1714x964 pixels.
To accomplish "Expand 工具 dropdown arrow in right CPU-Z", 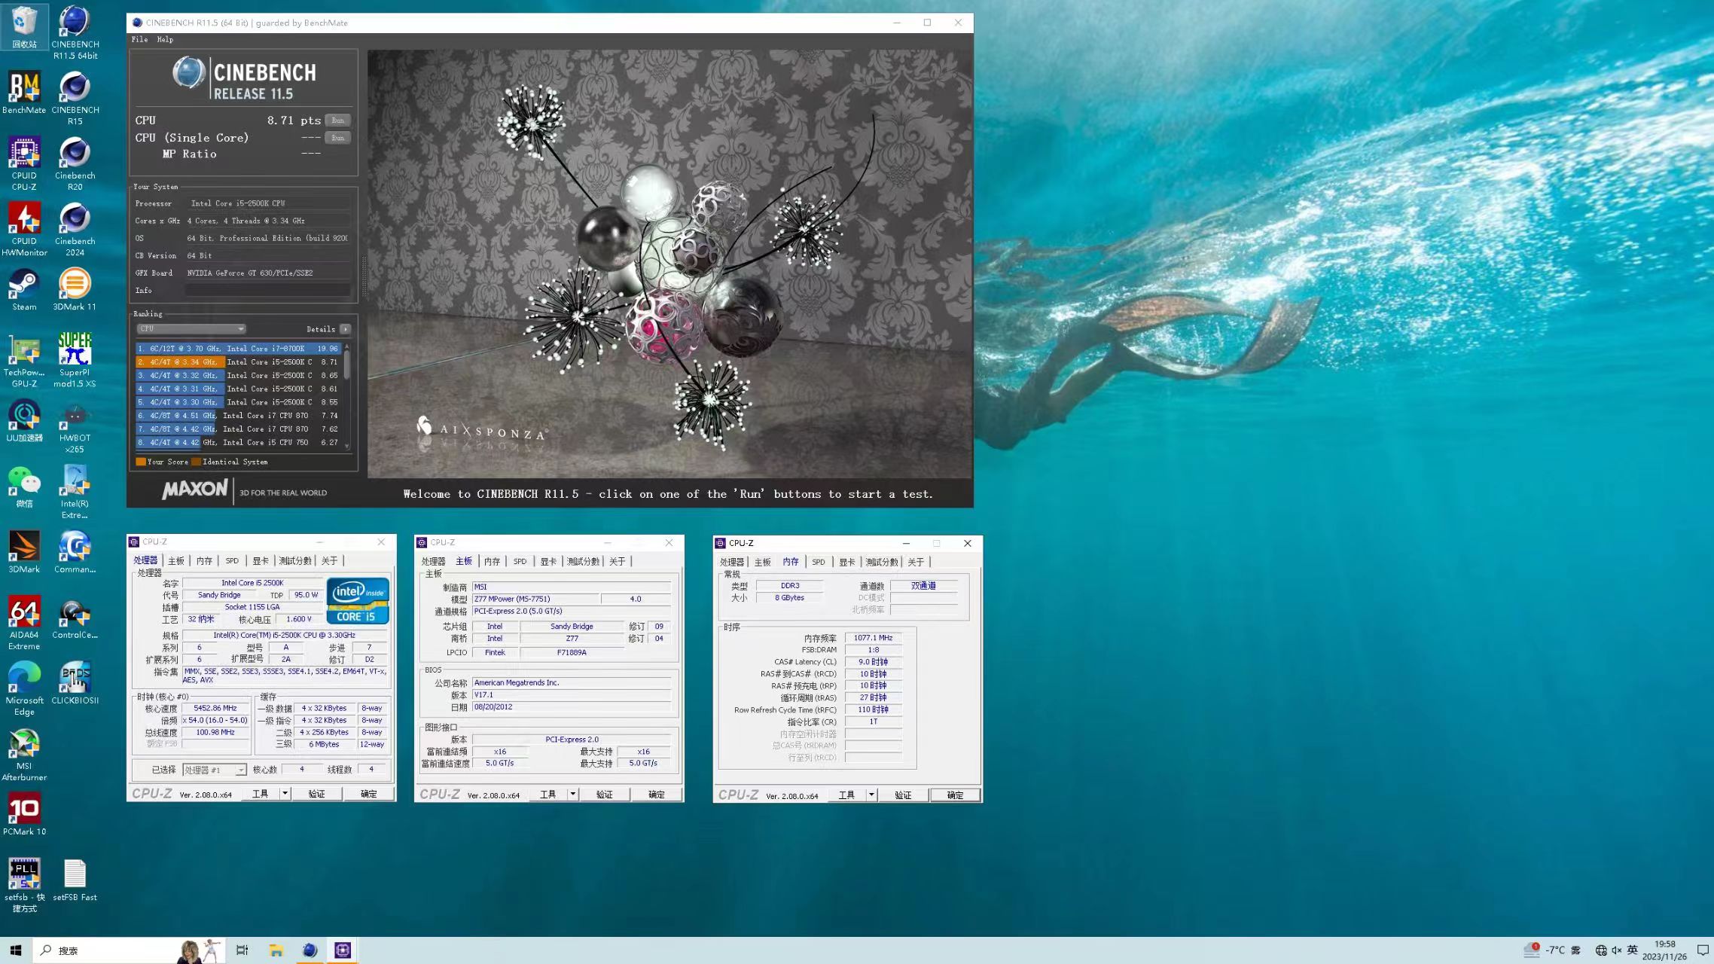I will point(872,795).
